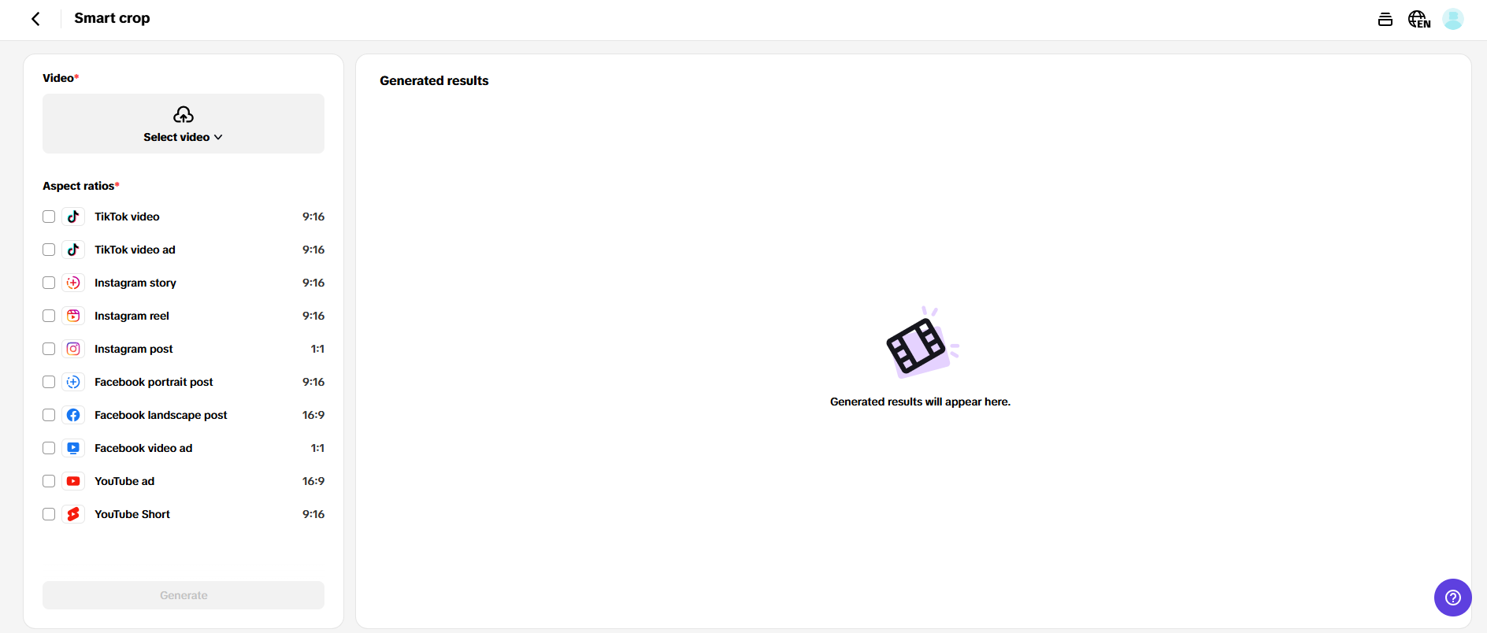Click the 'Instagram story' label

pyautogui.click(x=135, y=283)
